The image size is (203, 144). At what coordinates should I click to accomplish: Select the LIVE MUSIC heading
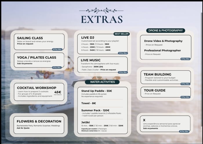pyautogui.click(x=90, y=60)
